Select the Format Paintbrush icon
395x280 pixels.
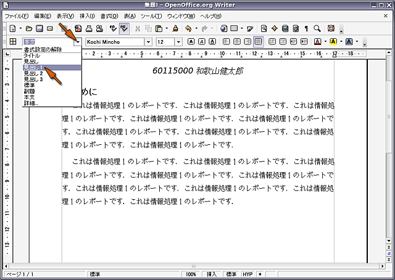coord(175,28)
